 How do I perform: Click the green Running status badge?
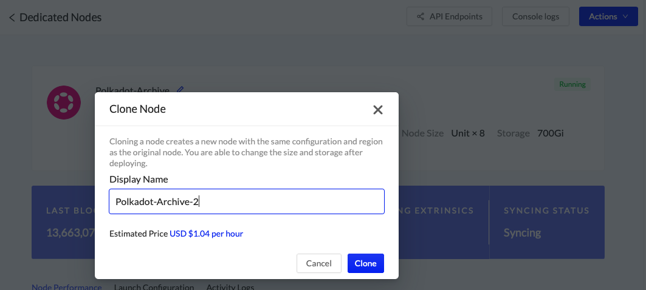click(x=572, y=84)
